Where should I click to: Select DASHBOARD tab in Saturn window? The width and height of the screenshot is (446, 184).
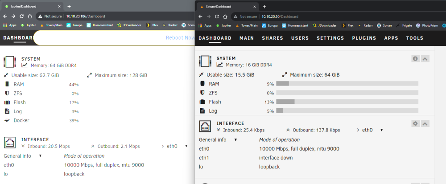tap(215, 38)
